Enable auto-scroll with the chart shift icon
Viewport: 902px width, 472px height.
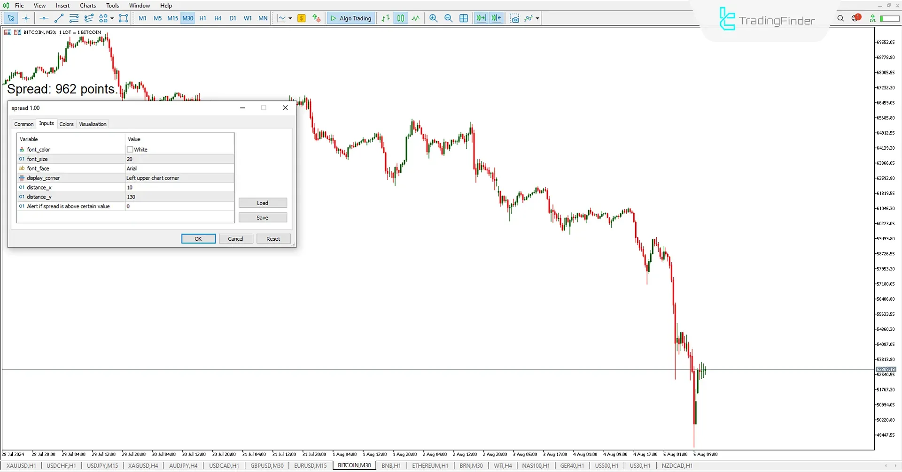point(481,18)
